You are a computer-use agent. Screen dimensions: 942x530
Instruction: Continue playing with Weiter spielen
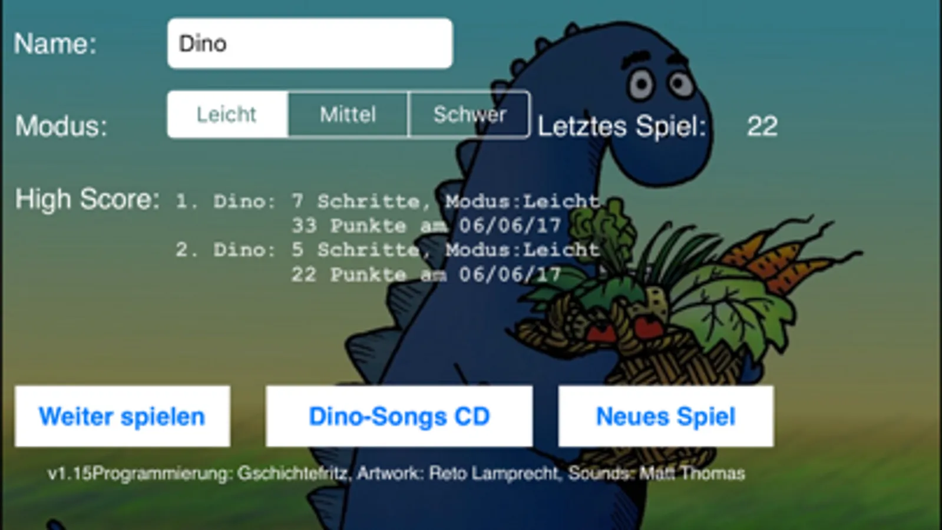point(122,416)
